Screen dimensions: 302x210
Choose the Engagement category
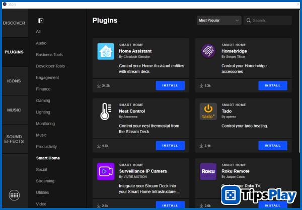(47, 78)
